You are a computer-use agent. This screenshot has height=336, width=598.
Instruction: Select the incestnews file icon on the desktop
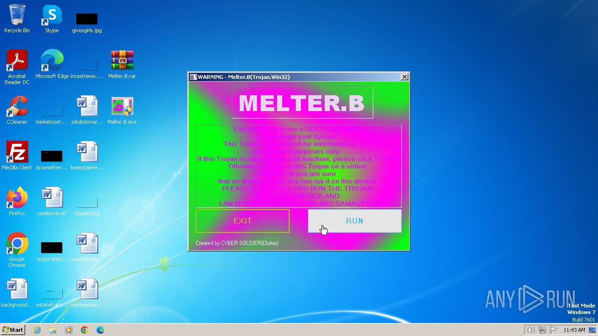[87, 68]
